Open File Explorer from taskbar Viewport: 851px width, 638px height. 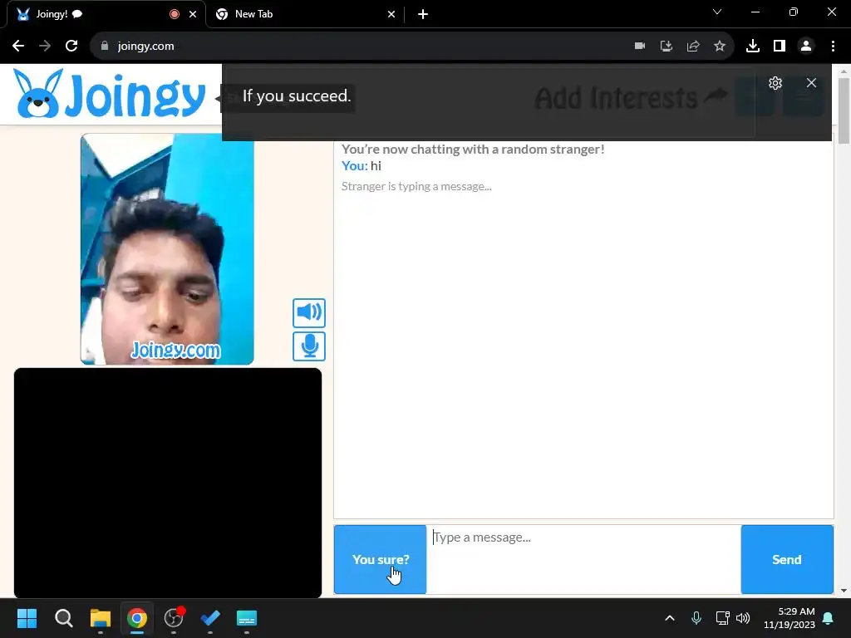pyautogui.click(x=101, y=618)
